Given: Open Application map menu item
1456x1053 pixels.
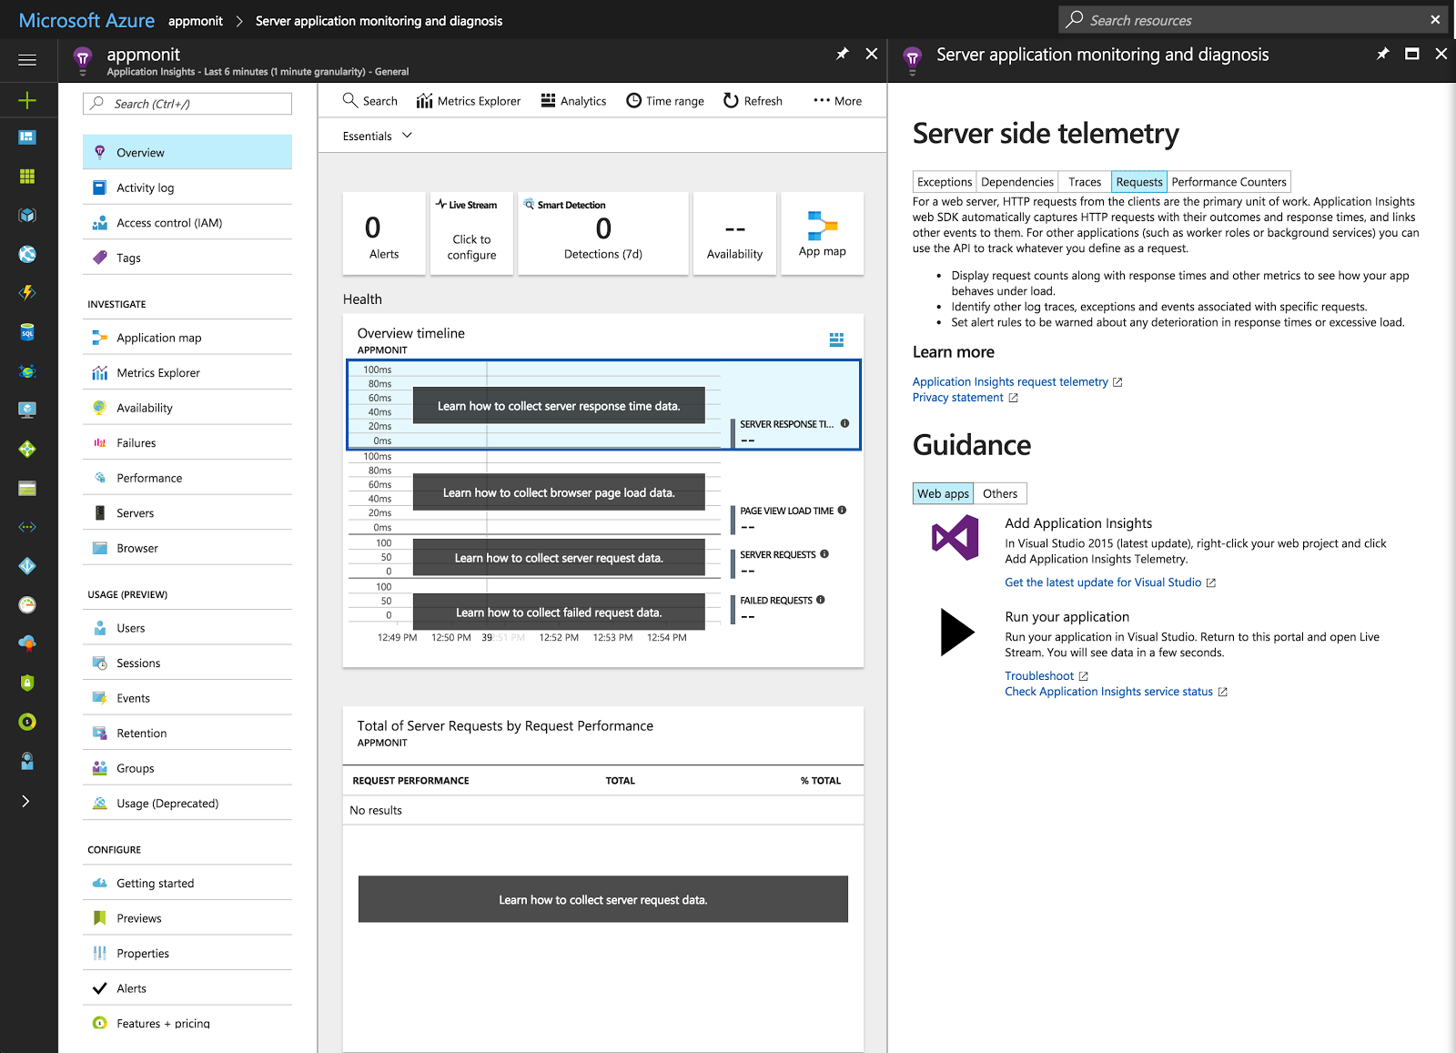Looking at the screenshot, I should (187, 338).
